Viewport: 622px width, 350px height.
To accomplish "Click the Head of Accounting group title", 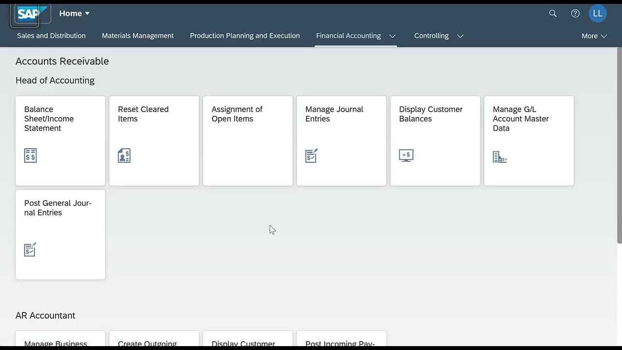I will (x=55, y=80).
